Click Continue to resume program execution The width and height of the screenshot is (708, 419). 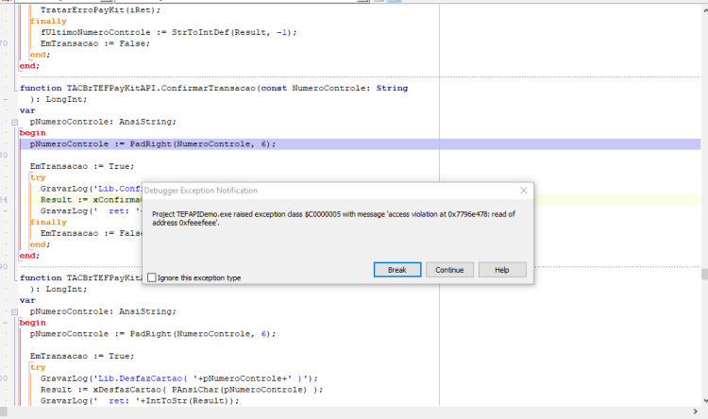pos(449,270)
